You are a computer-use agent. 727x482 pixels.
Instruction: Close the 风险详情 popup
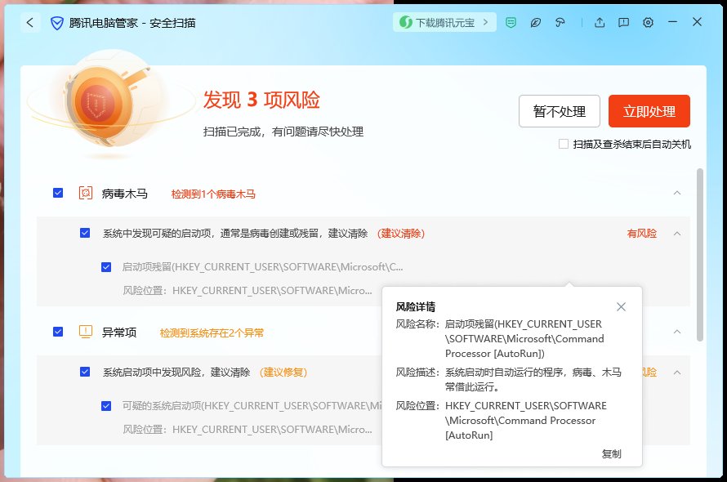(622, 306)
